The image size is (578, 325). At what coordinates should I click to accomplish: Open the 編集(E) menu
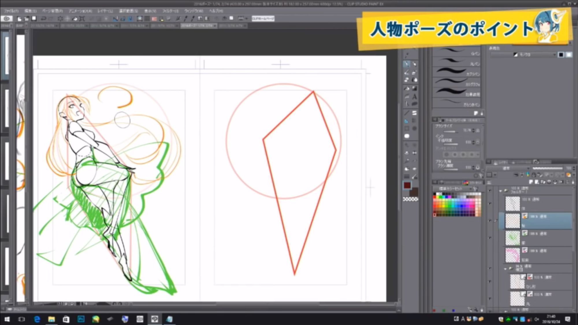[31, 11]
